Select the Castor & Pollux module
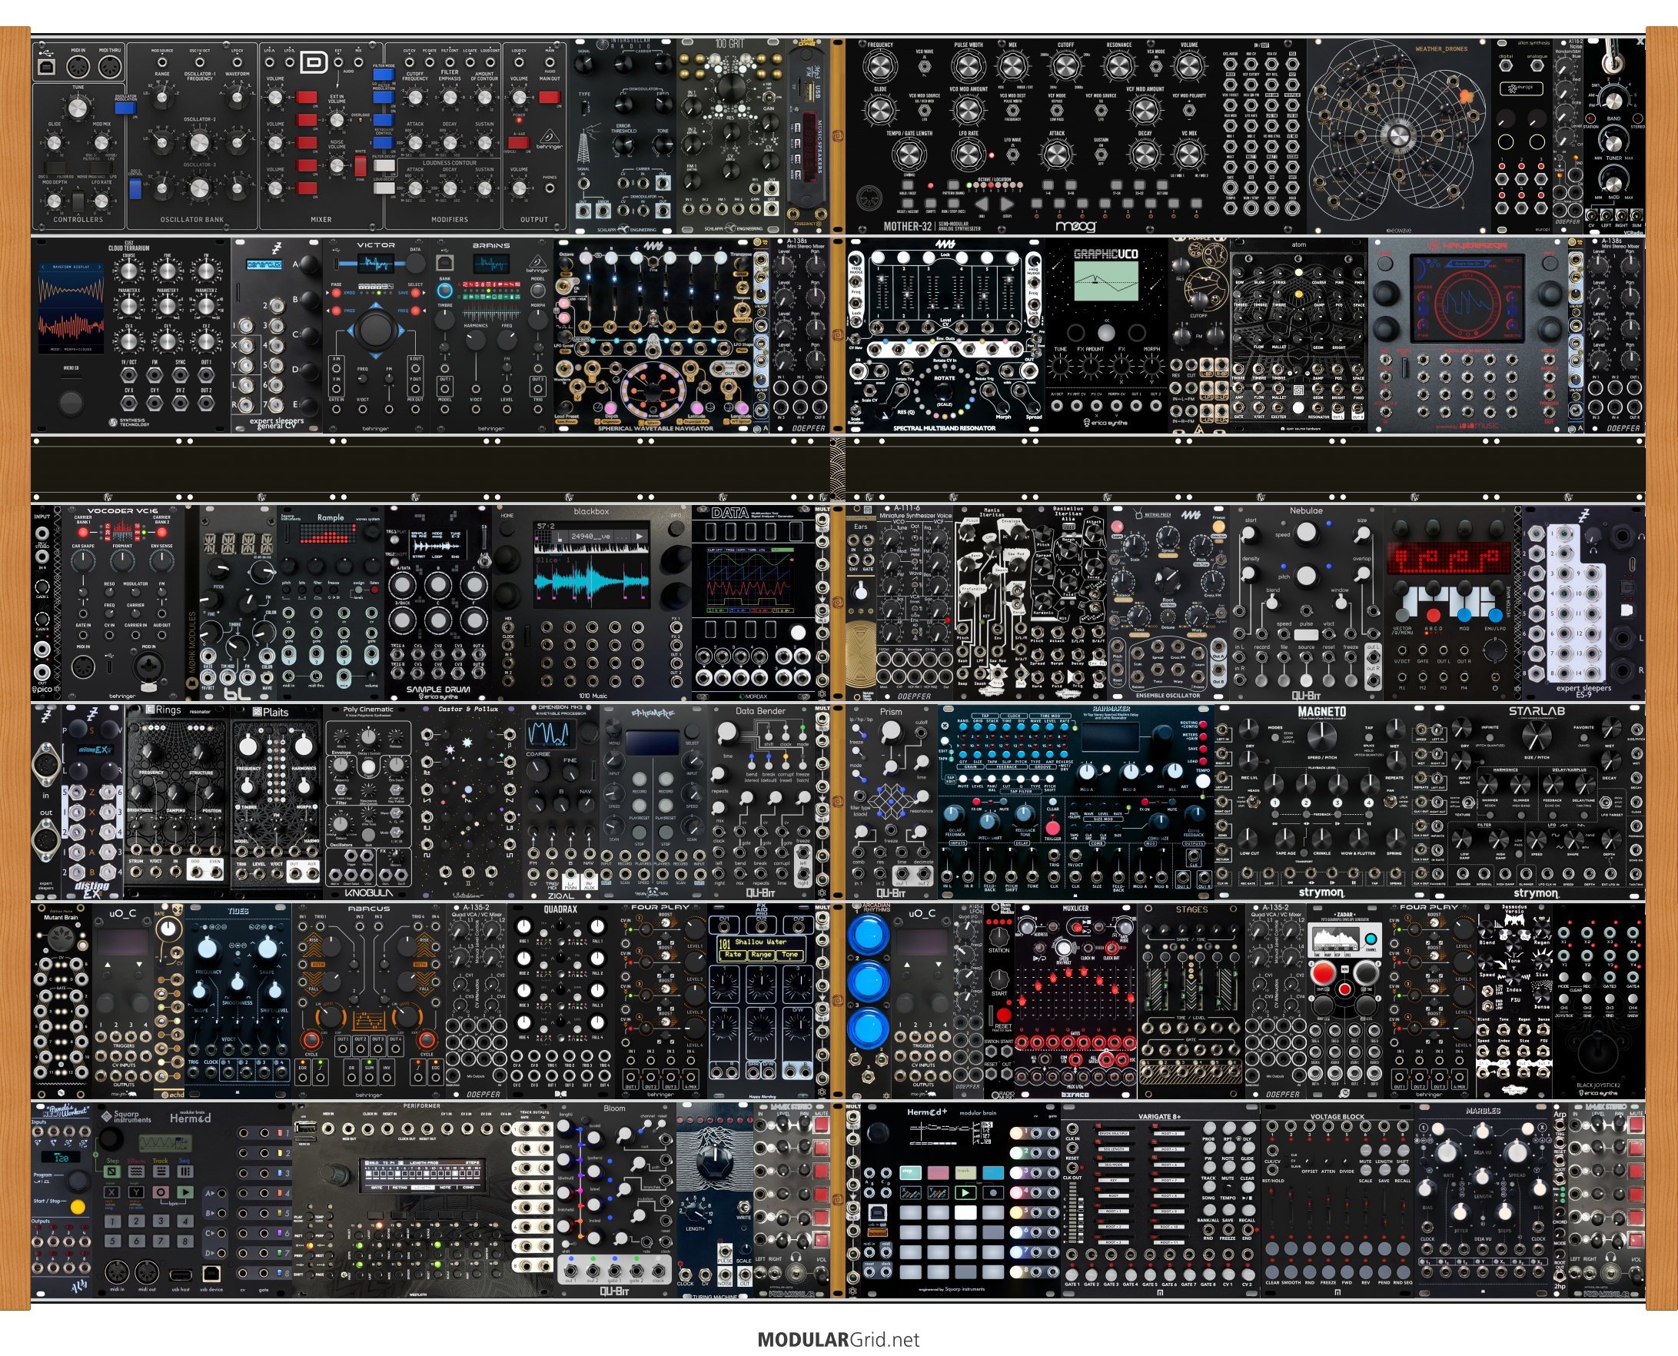Screen dimensions: 1678x1356 coord(467,803)
